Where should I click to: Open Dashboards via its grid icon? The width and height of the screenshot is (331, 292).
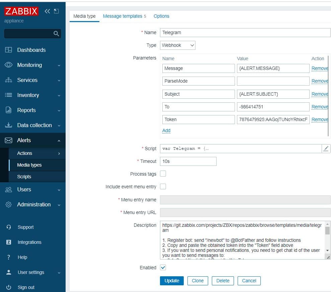coord(8,50)
